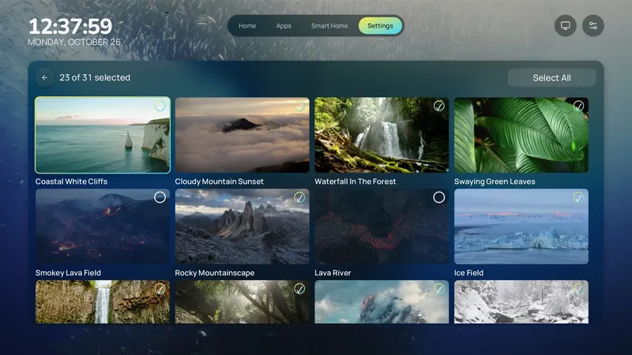Click the 'Ice Field' label

[x=468, y=273]
